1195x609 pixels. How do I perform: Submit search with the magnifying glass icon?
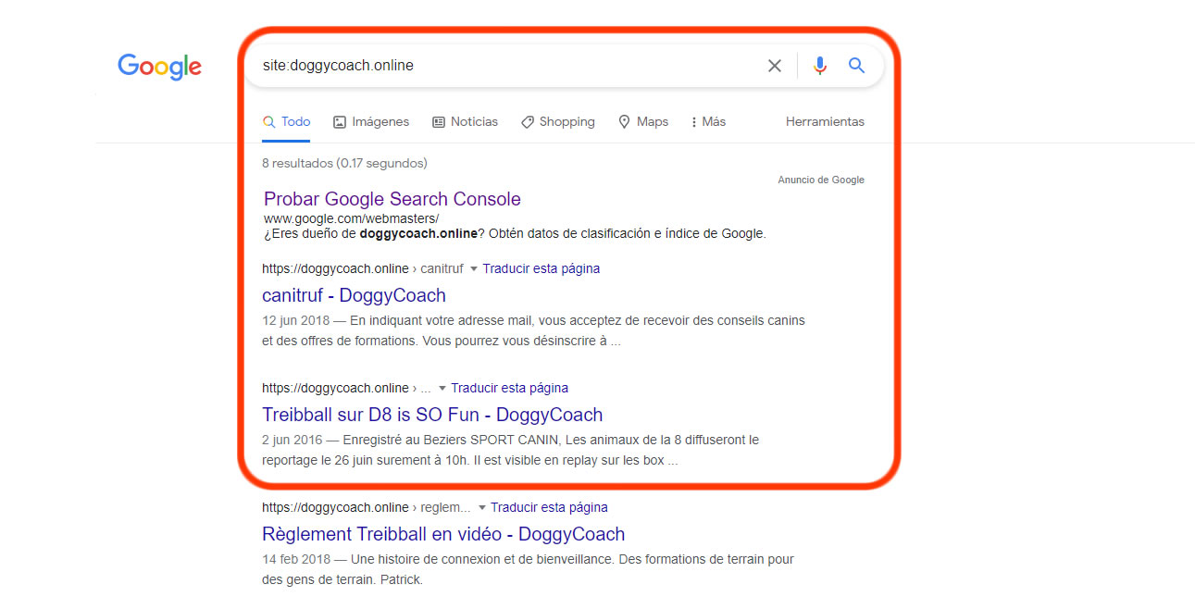[x=856, y=65]
